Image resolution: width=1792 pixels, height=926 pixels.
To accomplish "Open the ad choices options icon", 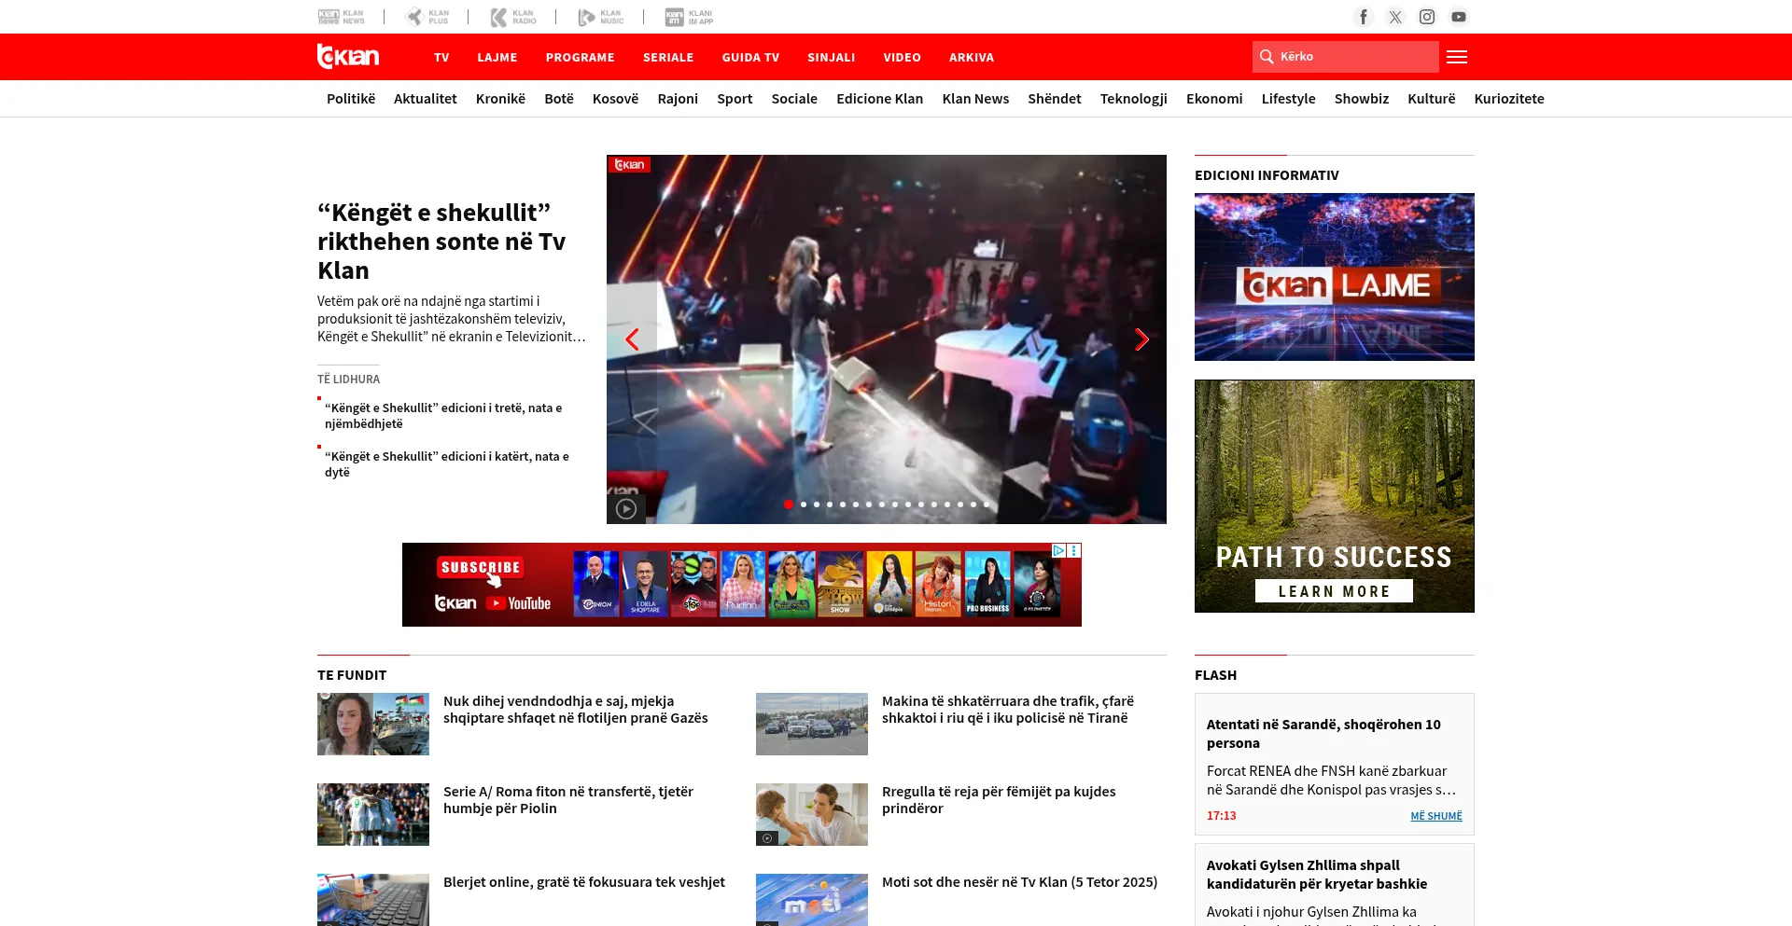I will [1074, 551].
